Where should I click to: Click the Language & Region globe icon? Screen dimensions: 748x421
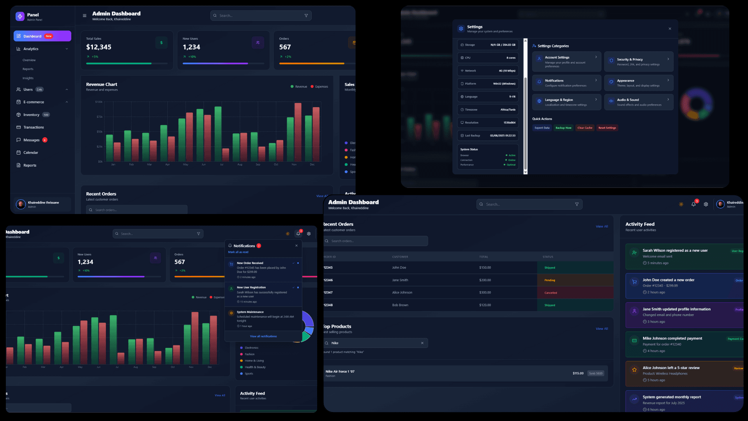pos(539,101)
